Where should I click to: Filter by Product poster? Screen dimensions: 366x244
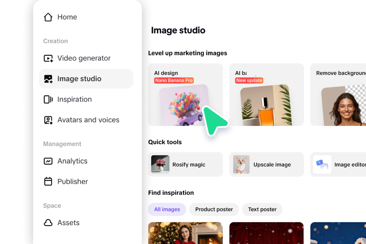coord(214,209)
